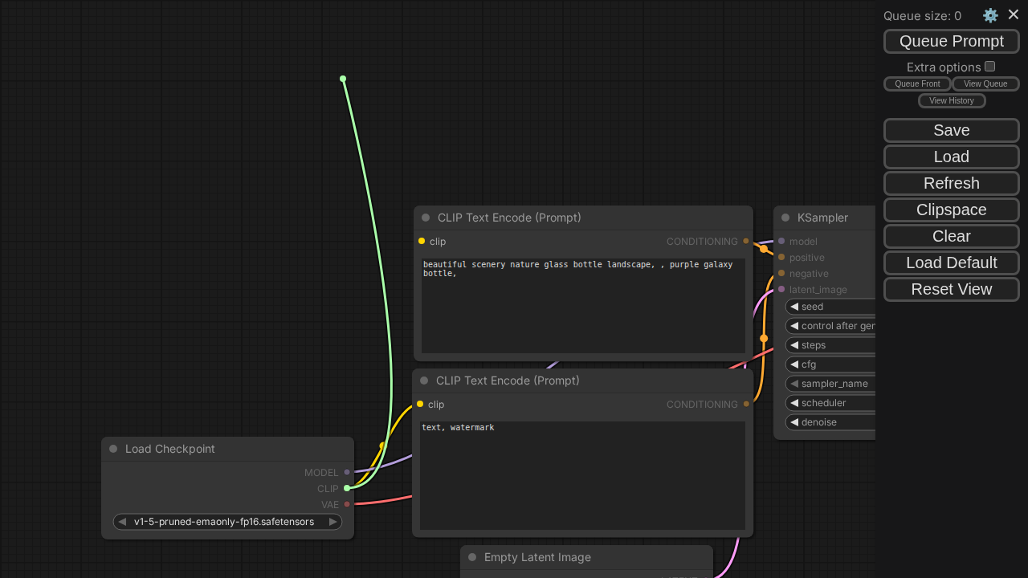
Task: Select previous checkpoint with left arrow
Action: tap(122, 522)
